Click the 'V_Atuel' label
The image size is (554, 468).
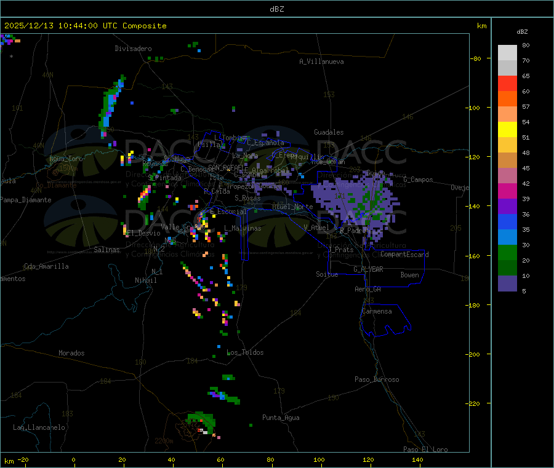316,228
